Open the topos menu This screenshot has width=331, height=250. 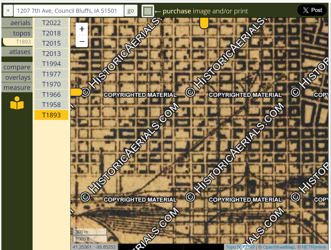17,33
